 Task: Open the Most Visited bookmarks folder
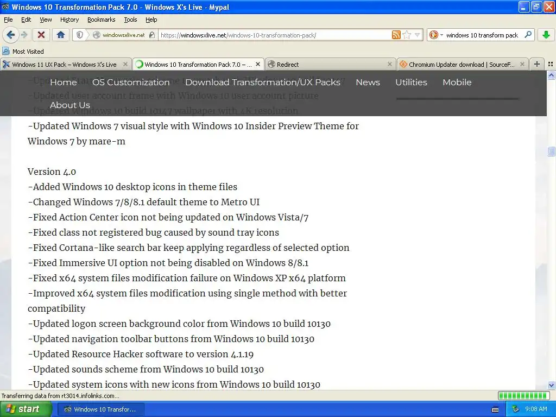(23, 52)
